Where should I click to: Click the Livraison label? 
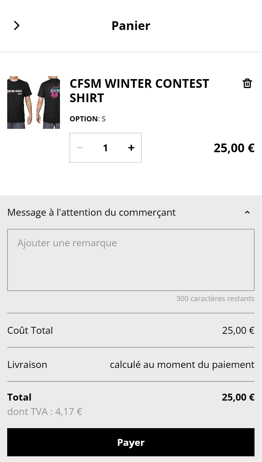(27, 365)
